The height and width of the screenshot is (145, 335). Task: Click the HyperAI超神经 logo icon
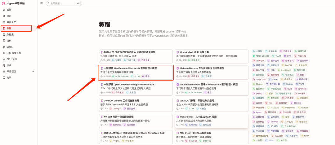[3, 3]
